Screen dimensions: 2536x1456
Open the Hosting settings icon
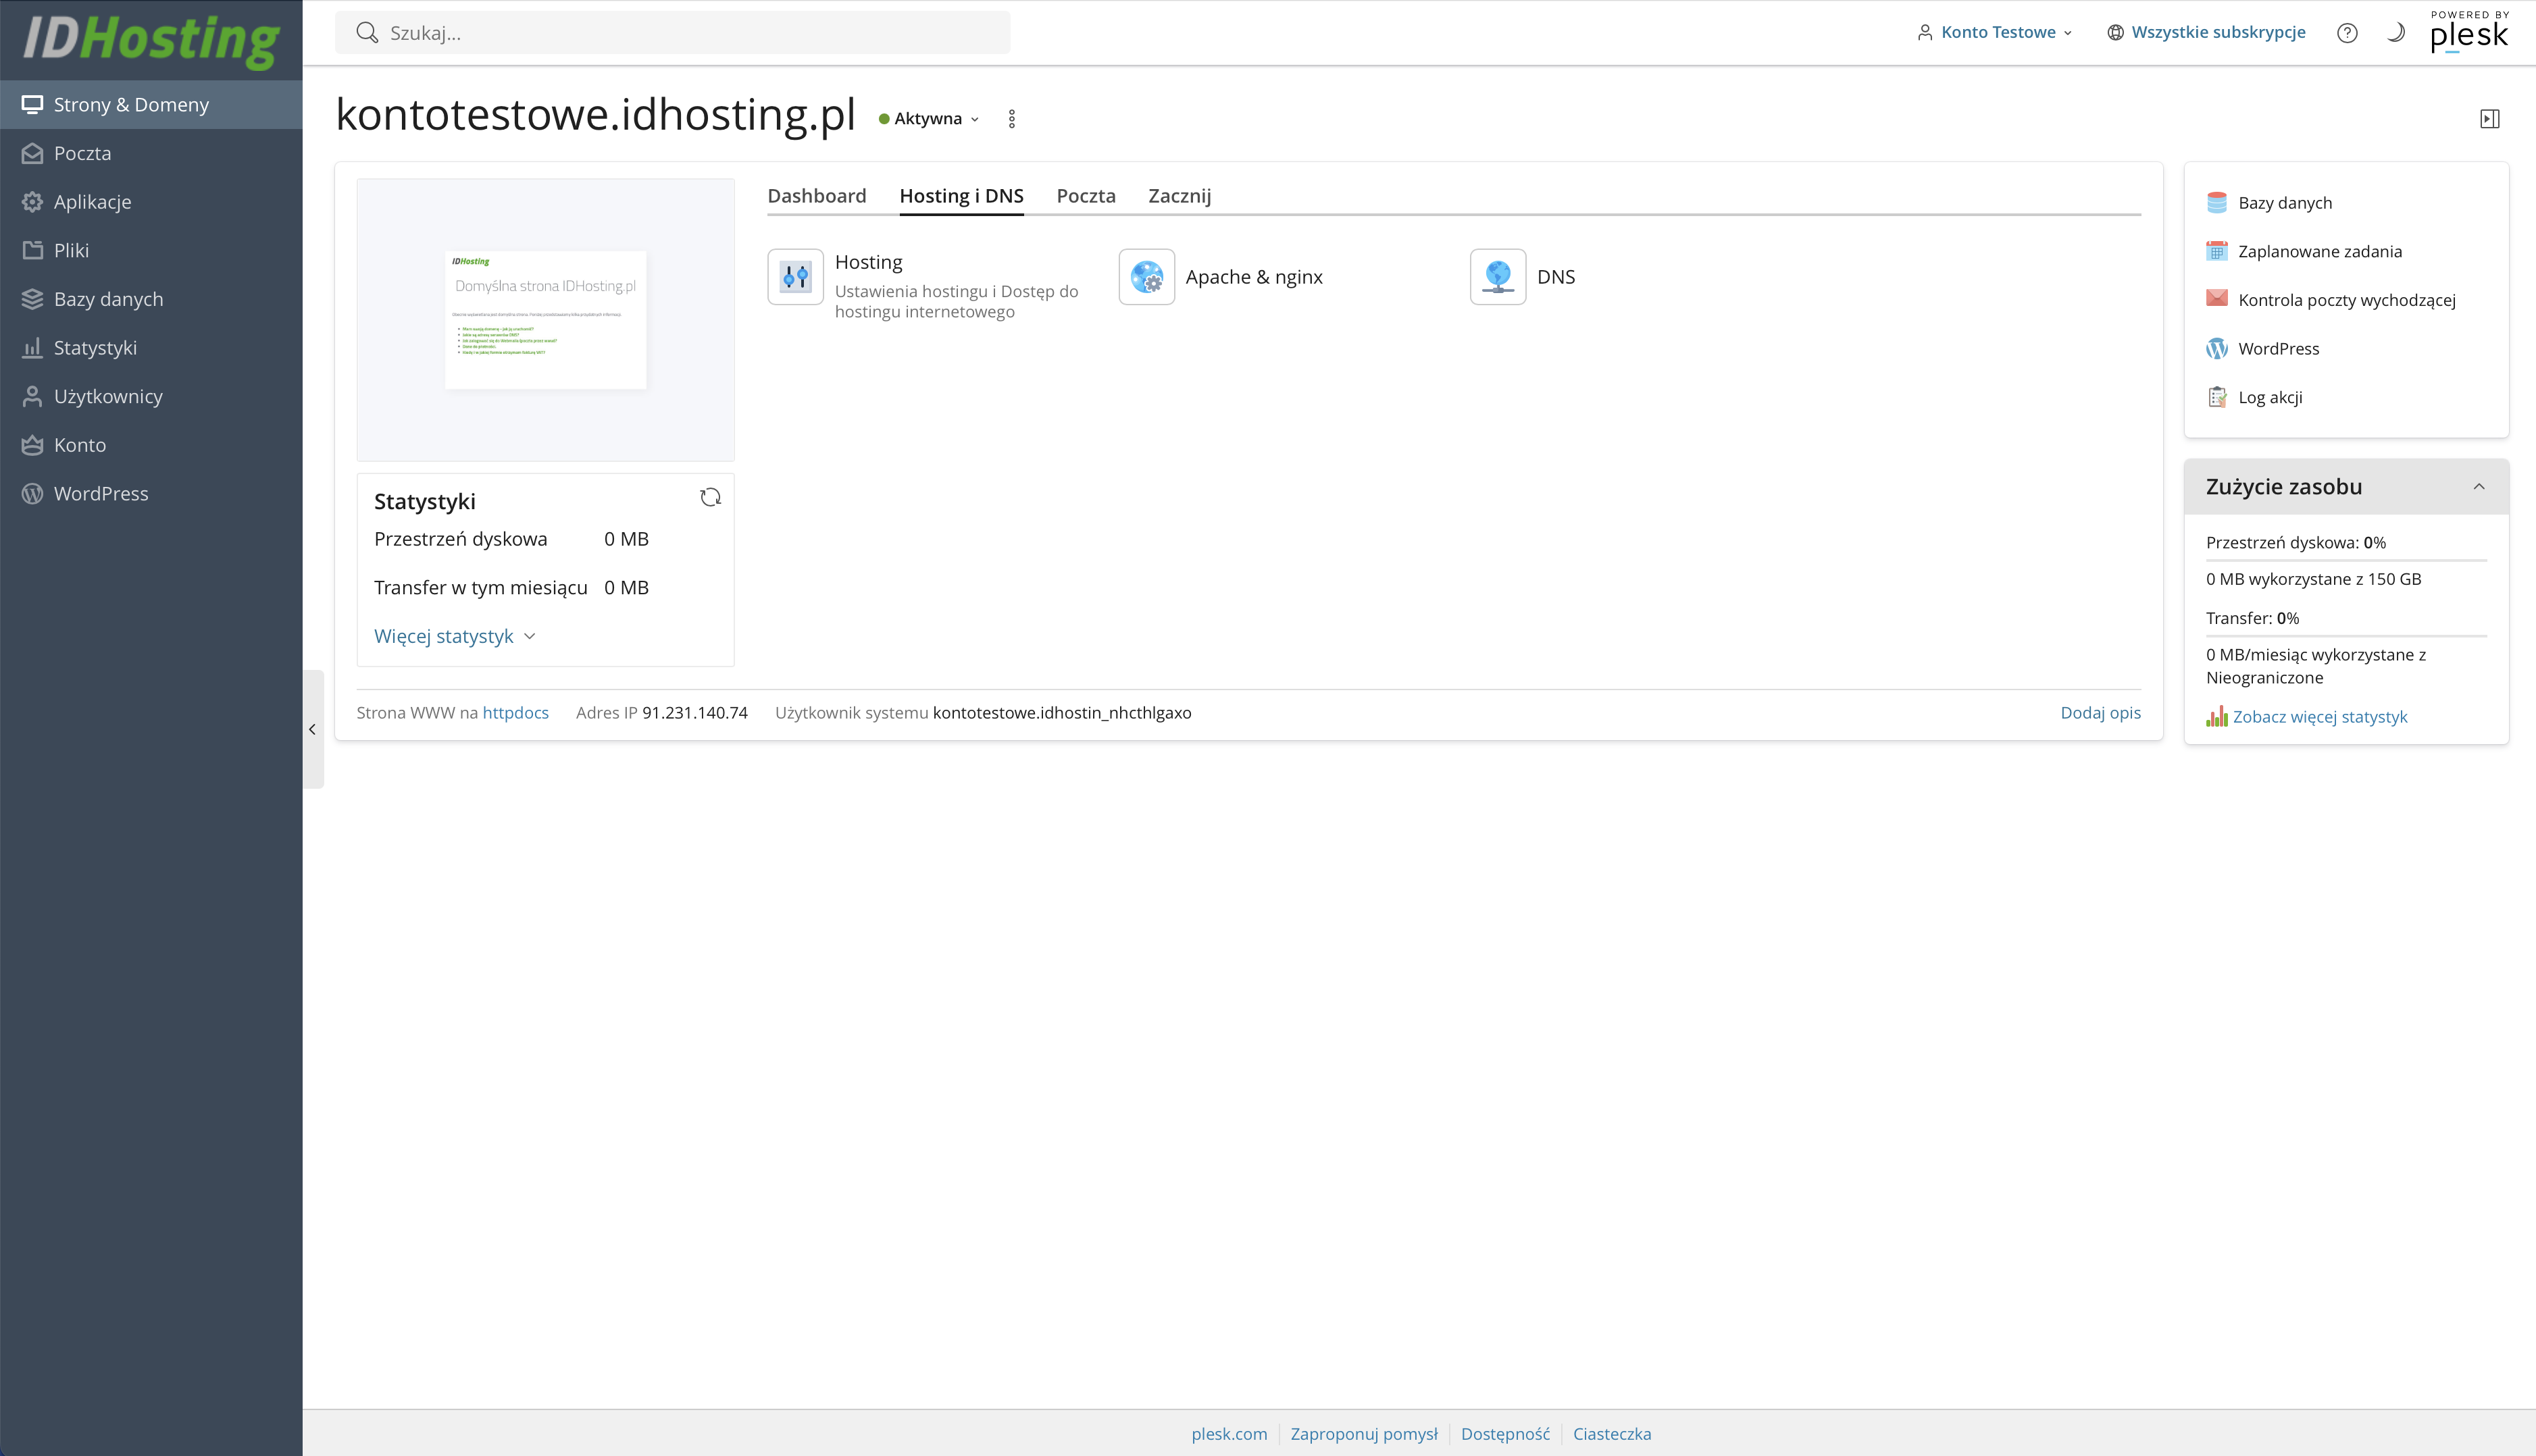[795, 277]
